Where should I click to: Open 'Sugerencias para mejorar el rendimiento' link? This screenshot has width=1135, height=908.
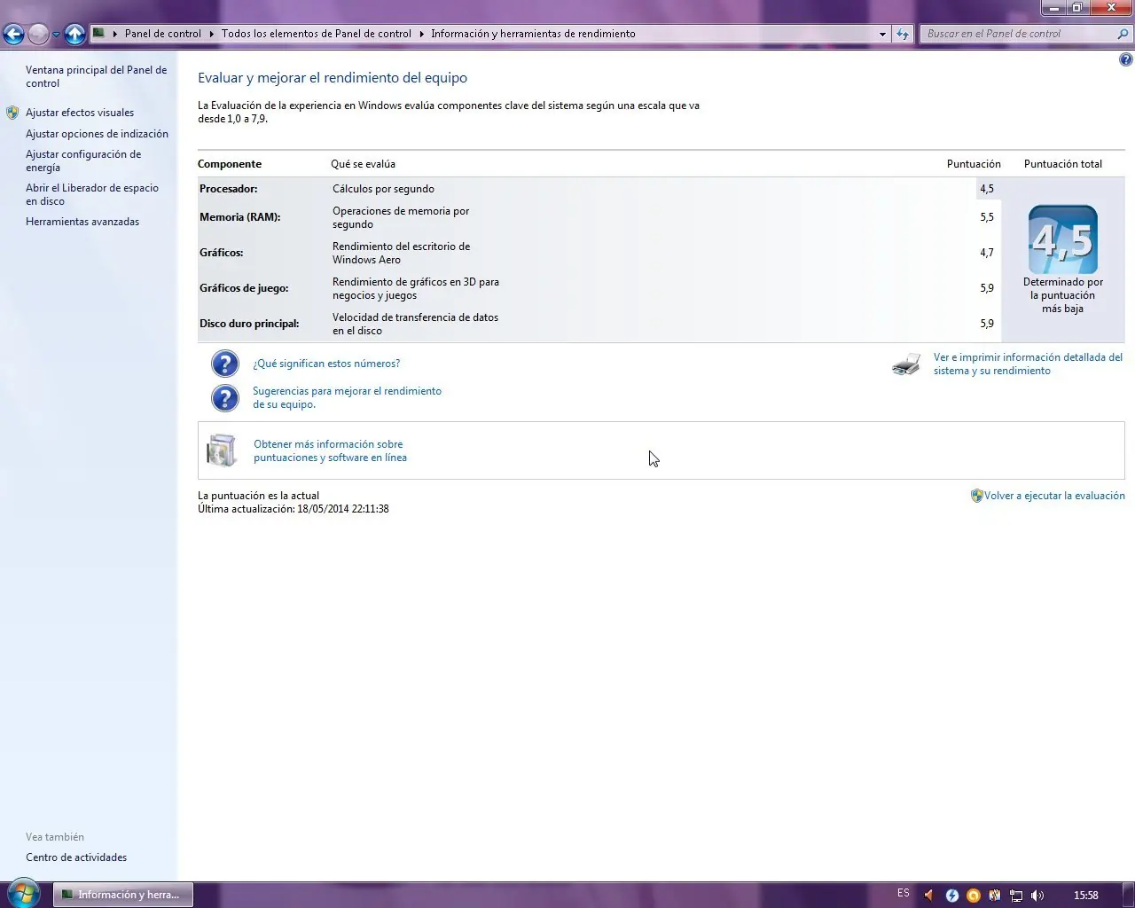(x=347, y=397)
